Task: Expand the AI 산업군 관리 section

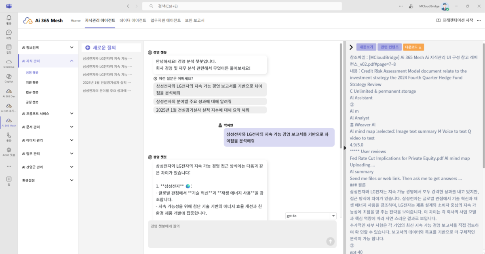Action: 72,167
